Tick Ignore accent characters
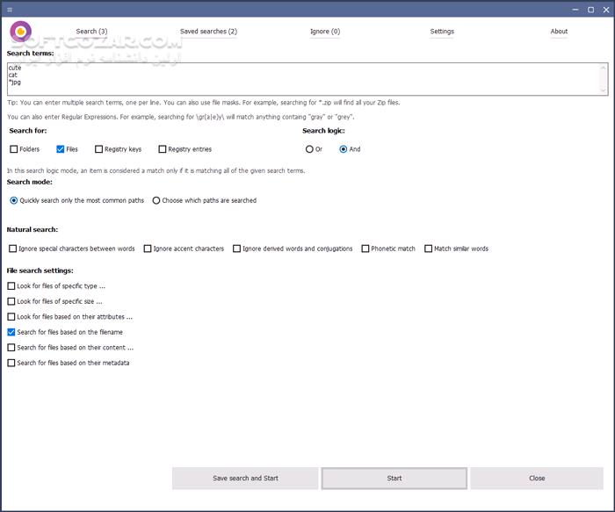The height and width of the screenshot is (512, 615). click(x=148, y=249)
